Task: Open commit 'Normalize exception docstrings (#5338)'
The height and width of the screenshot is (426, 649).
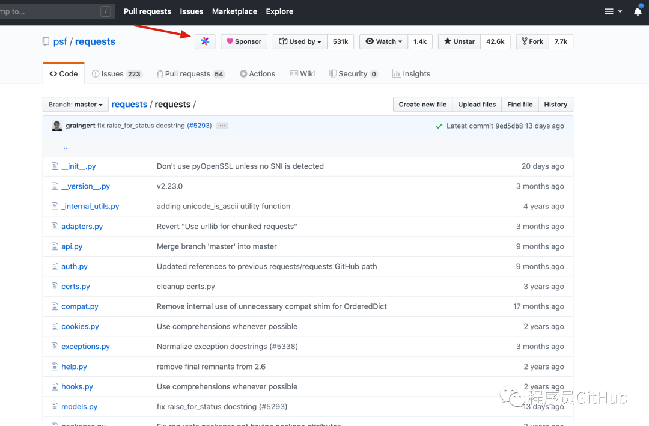Action: pyautogui.click(x=227, y=347)
